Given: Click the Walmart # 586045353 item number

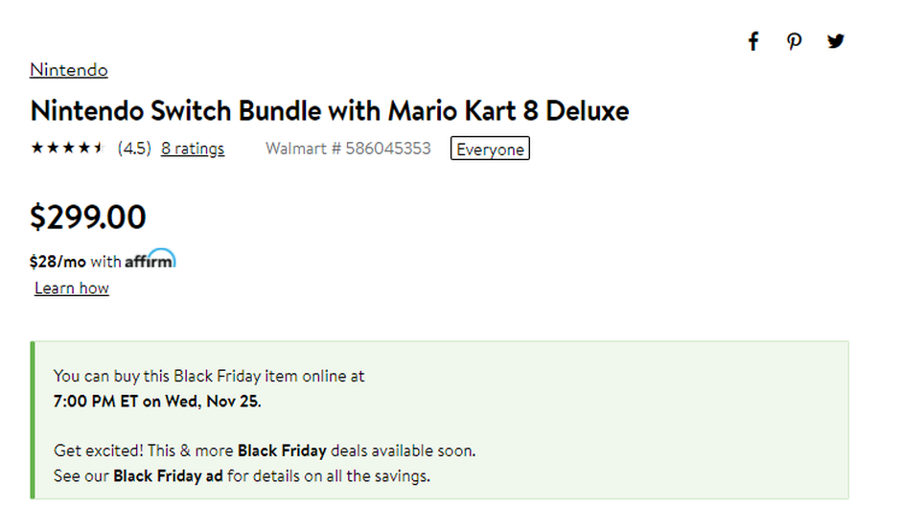Looking at the screenshot, I should tap(348, 149).
